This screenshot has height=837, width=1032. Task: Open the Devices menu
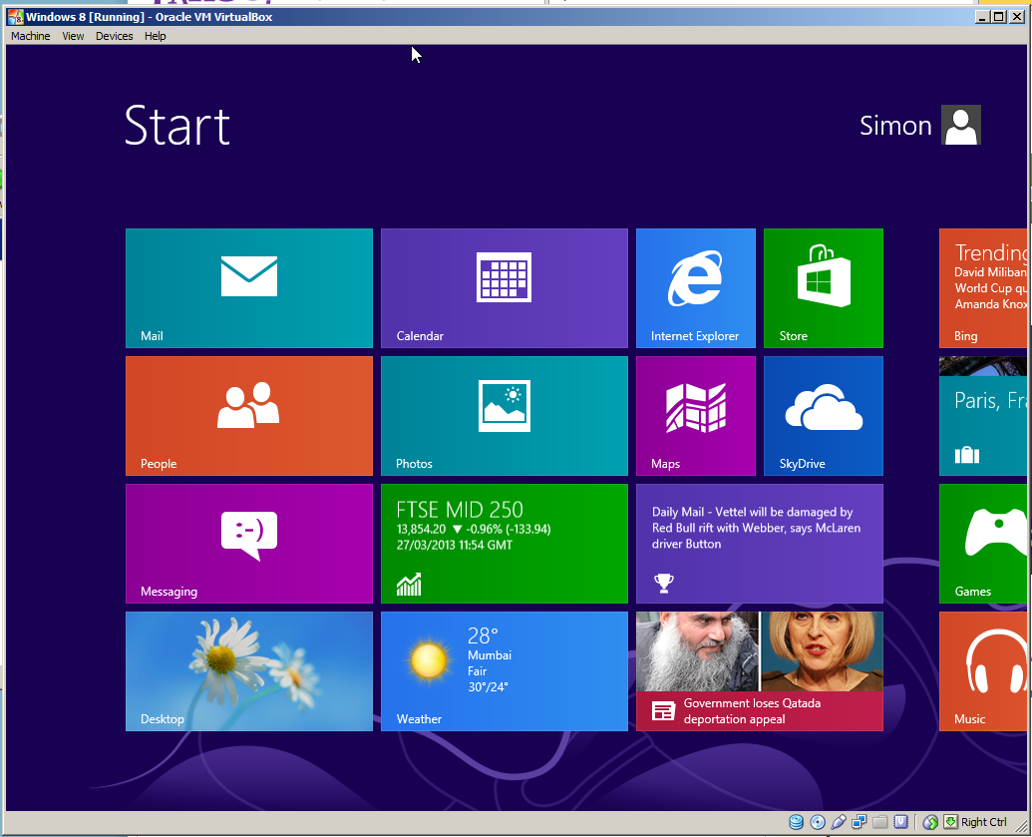[115, 36]
